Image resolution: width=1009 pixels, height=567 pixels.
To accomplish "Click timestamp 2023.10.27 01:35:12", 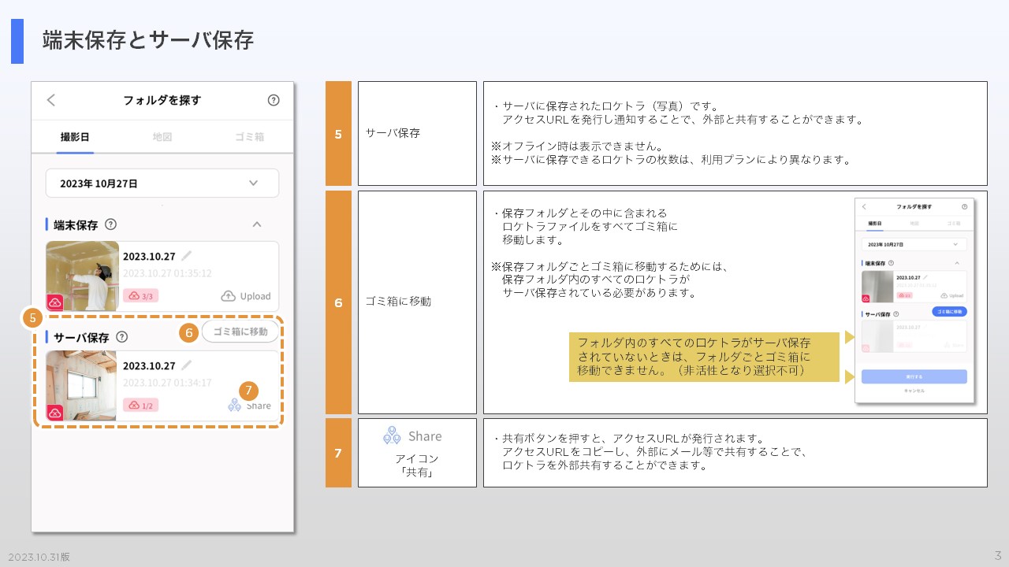I will pyautogui.click(x=167, y=273).
